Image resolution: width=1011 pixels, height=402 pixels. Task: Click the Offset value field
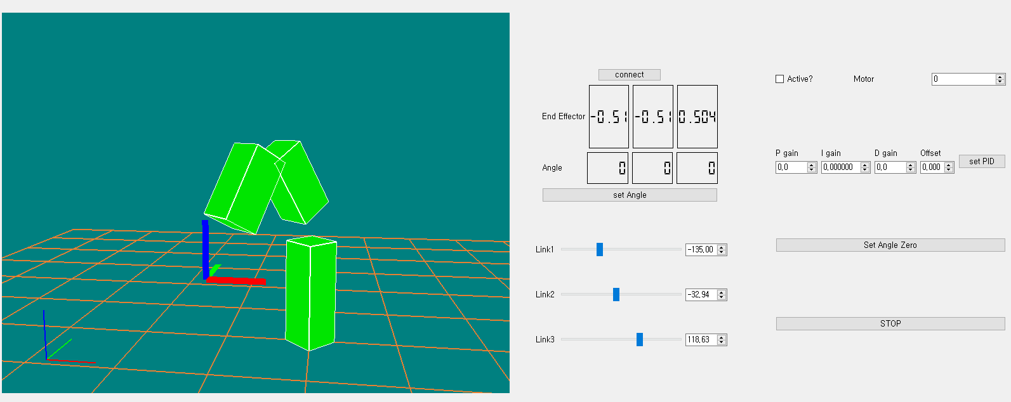(x=932, y=167)
